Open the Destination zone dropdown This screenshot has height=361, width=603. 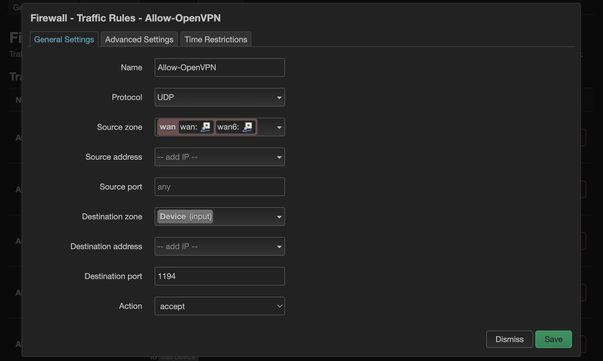click(220, 217)
